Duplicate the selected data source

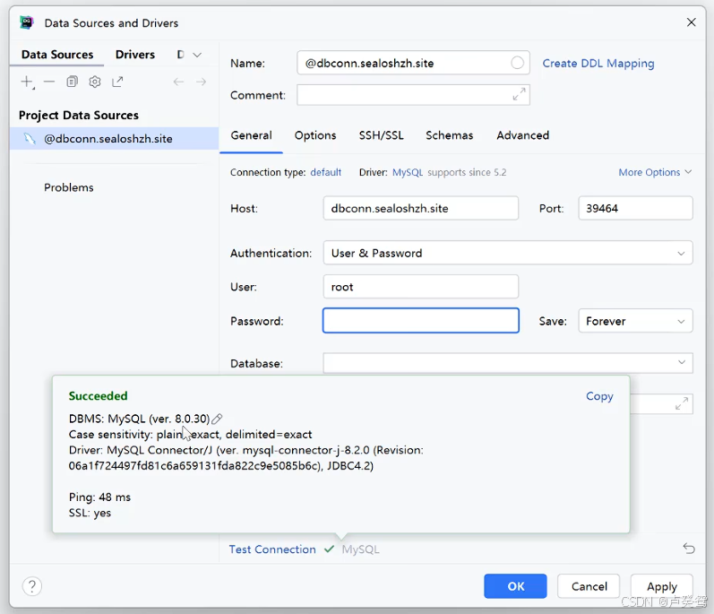pos(72,82)
